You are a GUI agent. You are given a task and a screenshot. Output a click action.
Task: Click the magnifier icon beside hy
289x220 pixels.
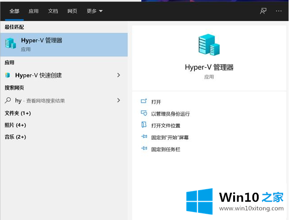click(x=8, y=100)
